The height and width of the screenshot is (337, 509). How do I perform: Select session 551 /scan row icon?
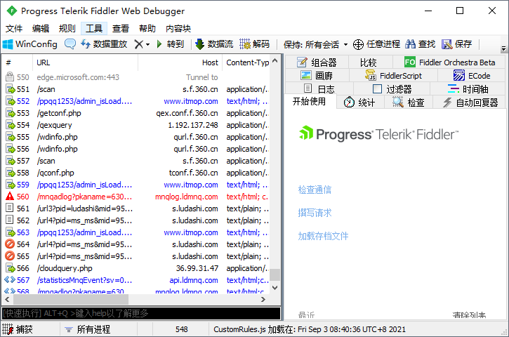[10, 89]
